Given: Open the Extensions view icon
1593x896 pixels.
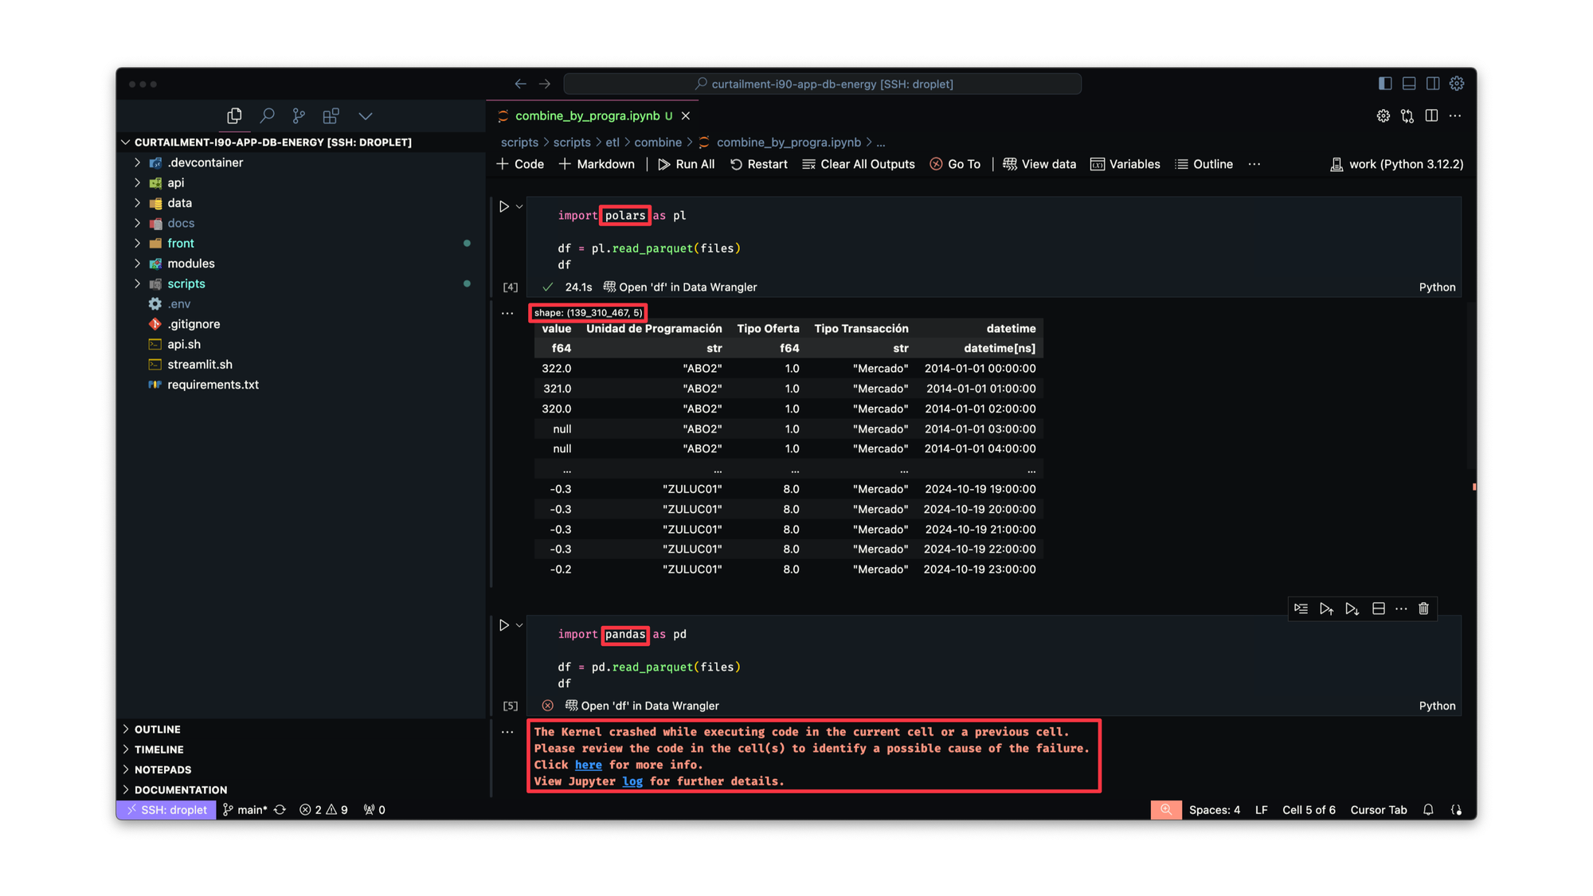Looking at the screenshot, I should click(331, 116).
